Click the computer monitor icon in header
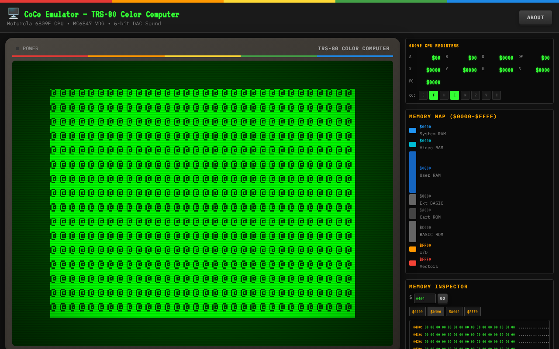Screen dimensions: 559x349 (13, 14)
